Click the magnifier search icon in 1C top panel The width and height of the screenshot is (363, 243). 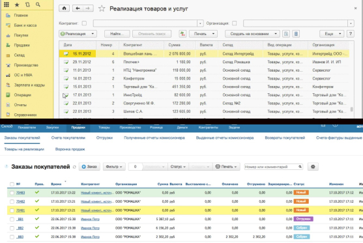tap(38, 5)
